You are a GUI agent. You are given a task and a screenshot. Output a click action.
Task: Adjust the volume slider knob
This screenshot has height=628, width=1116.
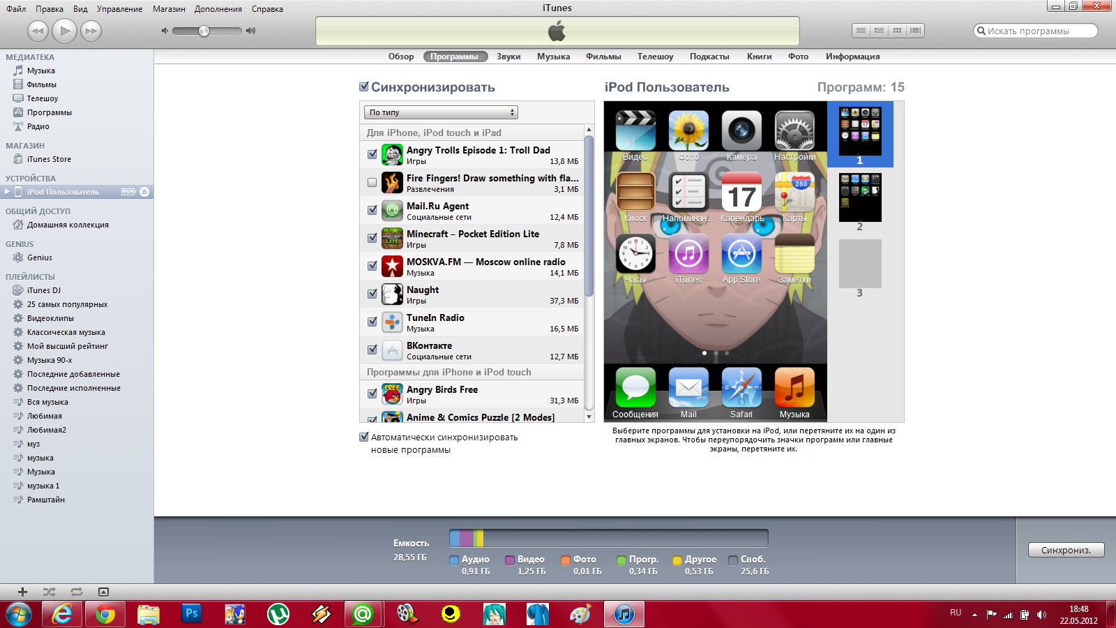tap(204, 31)
